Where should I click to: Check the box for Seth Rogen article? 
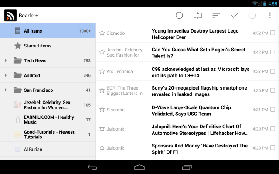click(272, 52)
